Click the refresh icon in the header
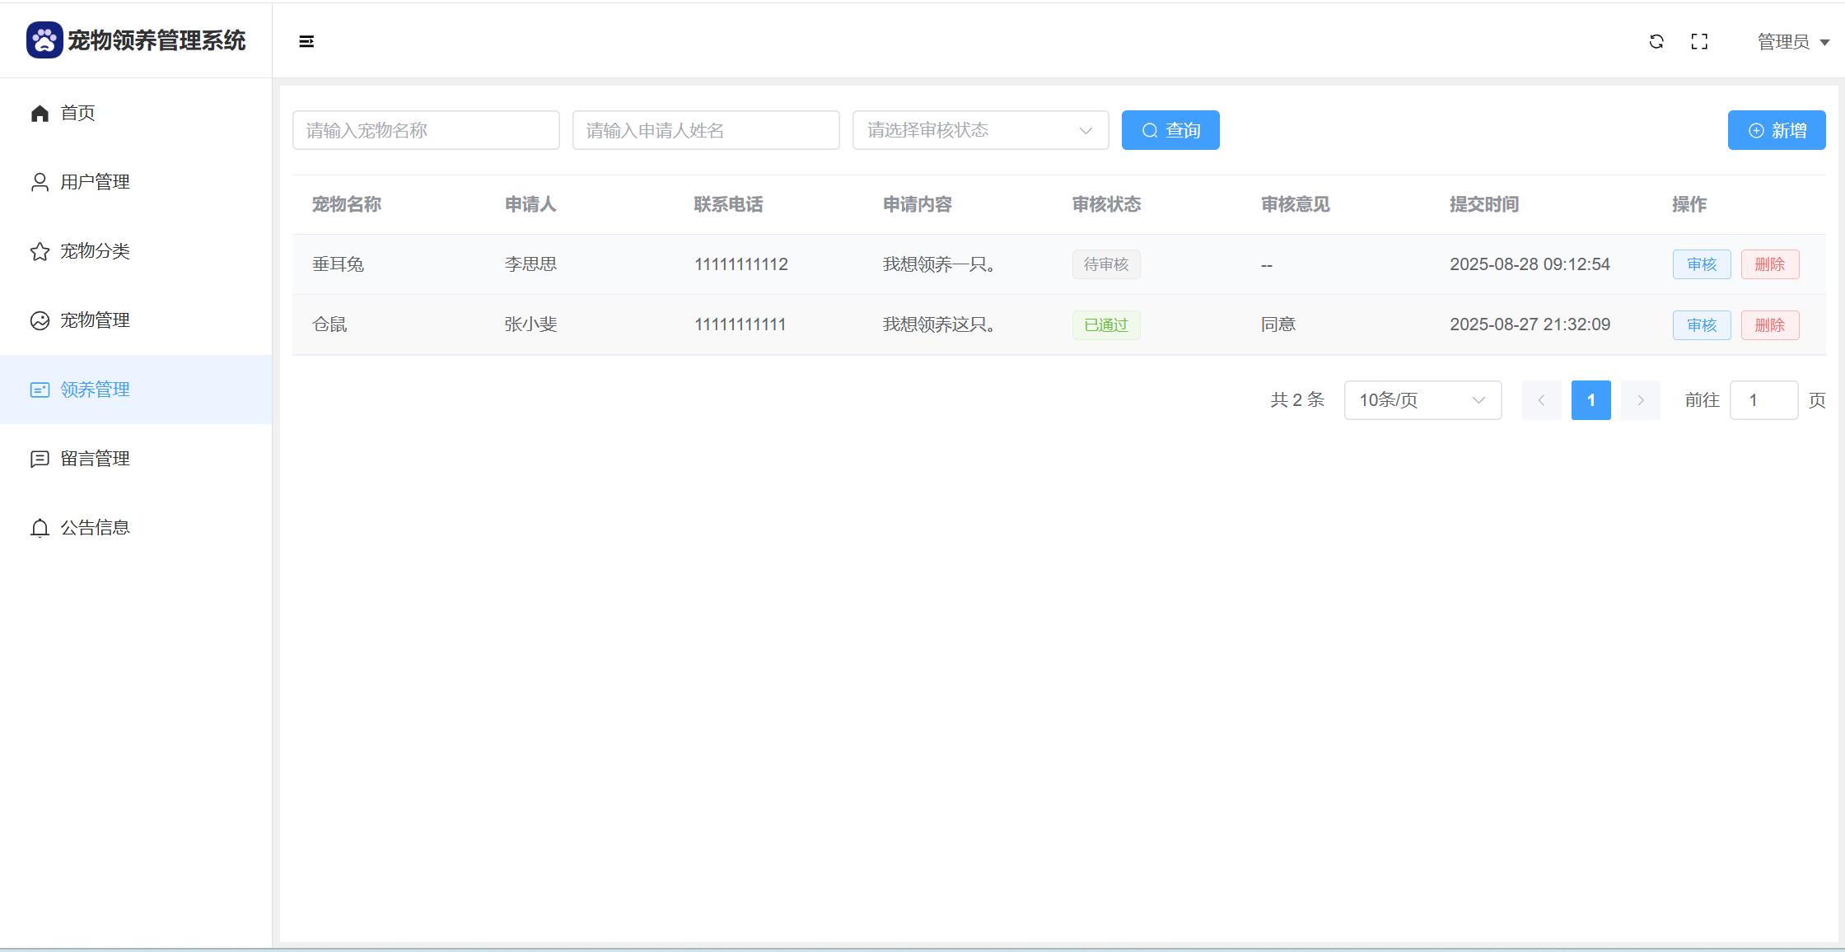This screenshot has height=952, width=1845. coord(1656,41)
